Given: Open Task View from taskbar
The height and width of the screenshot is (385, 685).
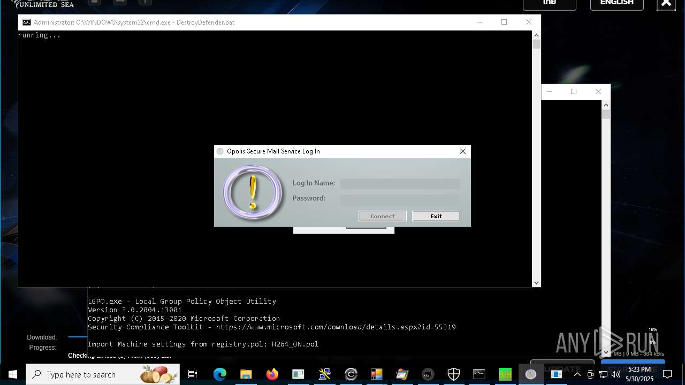Looking at the screenshot, I should pos(193,374).
